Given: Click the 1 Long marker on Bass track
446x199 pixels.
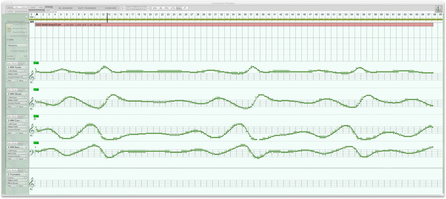Looking at the screenshot, I should coord(36,143).
